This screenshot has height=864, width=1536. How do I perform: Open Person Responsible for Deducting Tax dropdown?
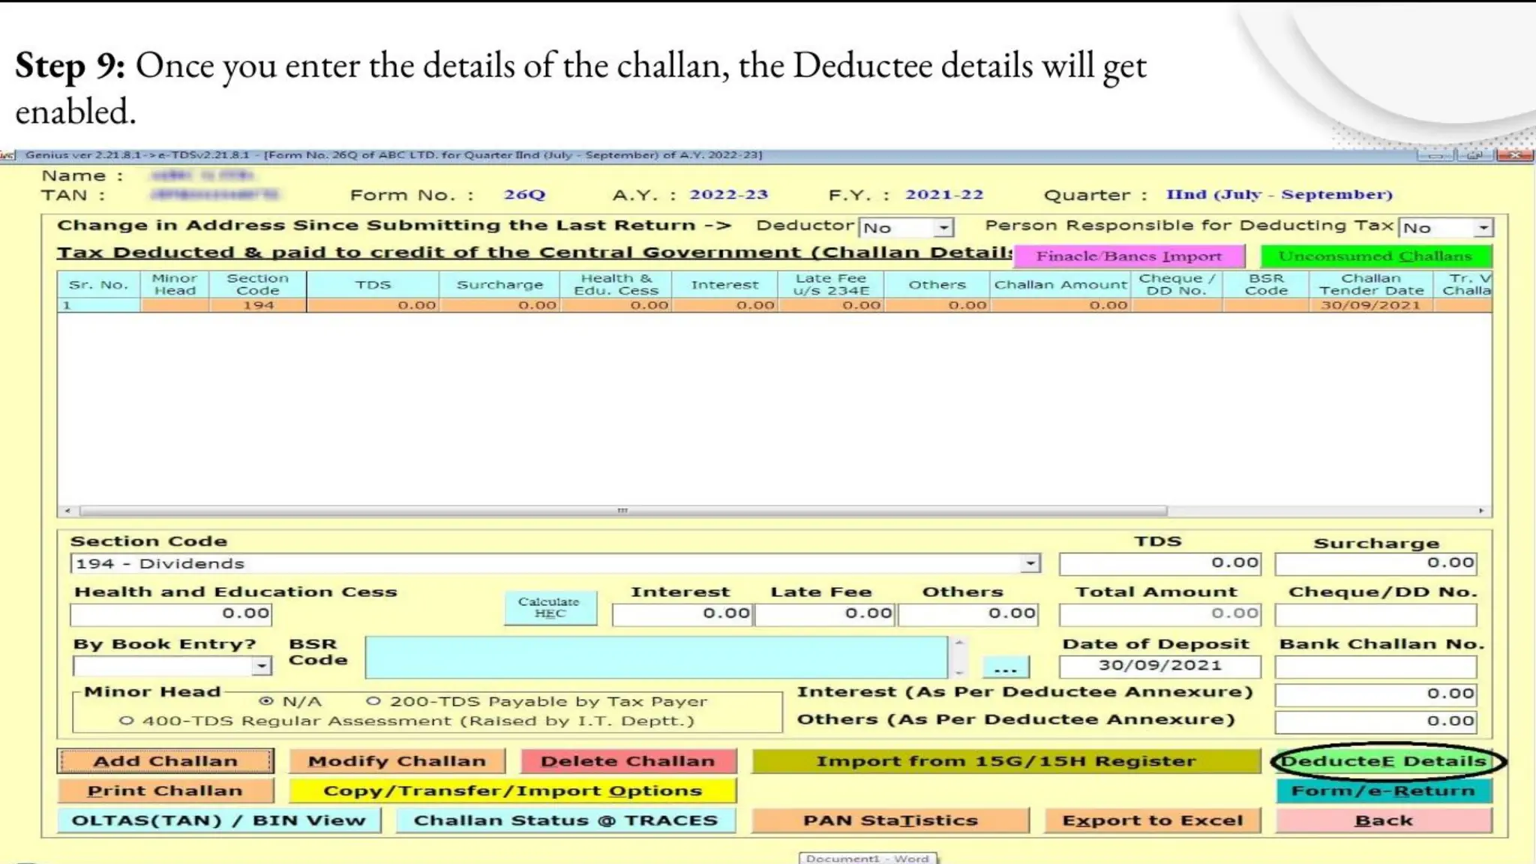click(1483, 227)
